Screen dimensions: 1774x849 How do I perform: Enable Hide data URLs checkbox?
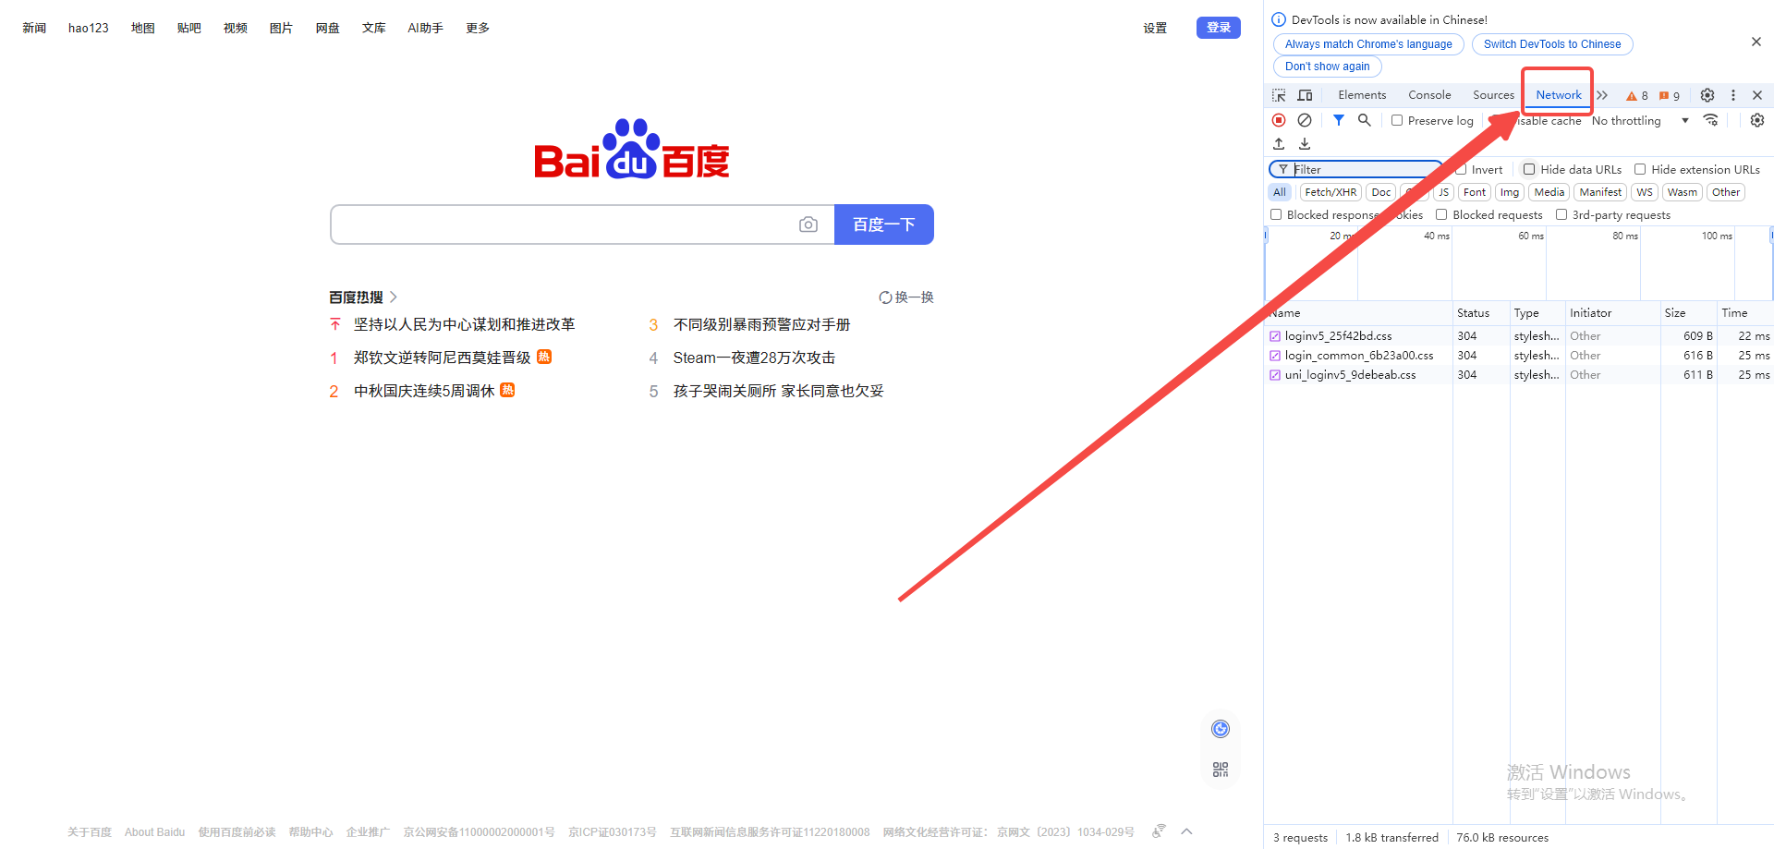[x=1529, y=169]
